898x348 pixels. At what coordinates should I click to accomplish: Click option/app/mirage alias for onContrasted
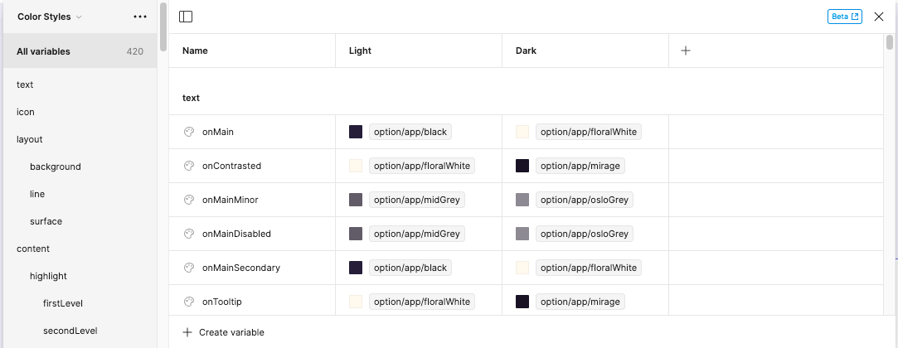[580, 166]
